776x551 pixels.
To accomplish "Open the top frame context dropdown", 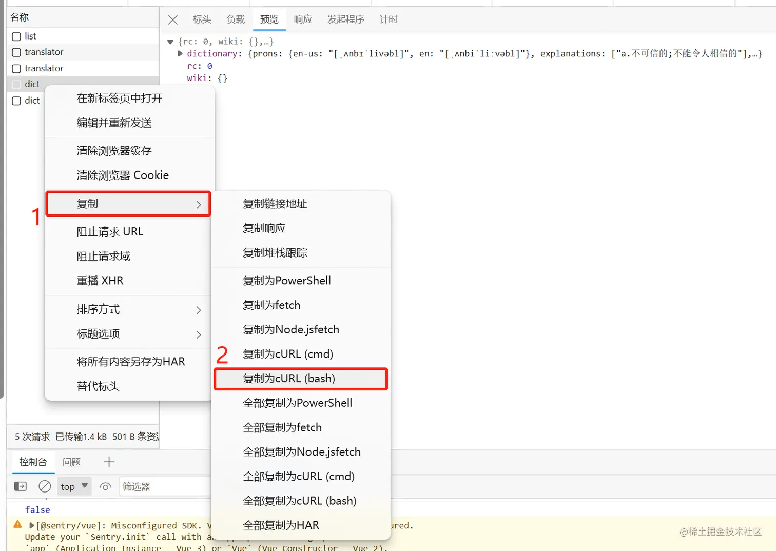I will (73, 486).
